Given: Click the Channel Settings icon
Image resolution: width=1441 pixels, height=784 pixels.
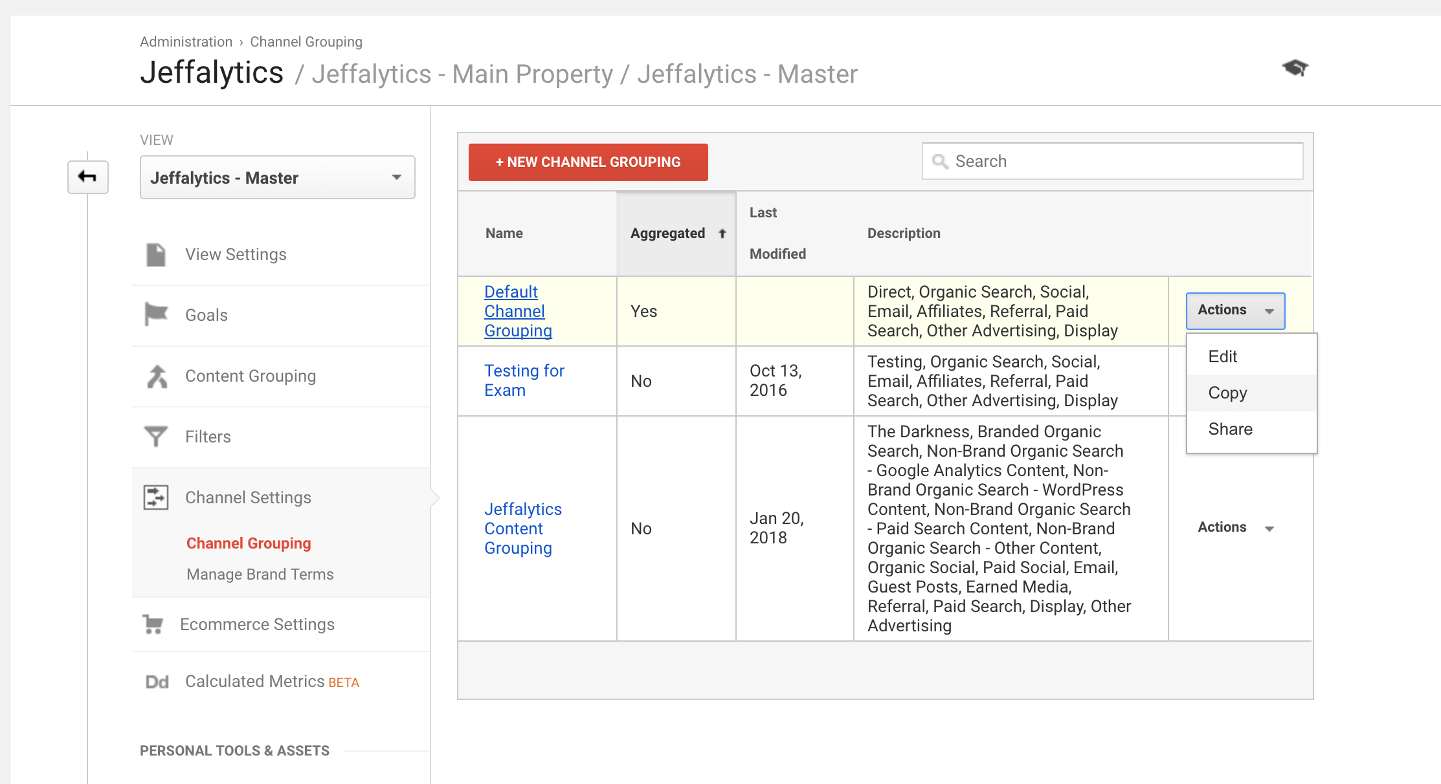Looking at the screenshot, I should tap(156, 497).
